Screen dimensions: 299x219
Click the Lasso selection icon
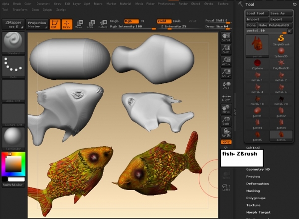coord(226,187)
